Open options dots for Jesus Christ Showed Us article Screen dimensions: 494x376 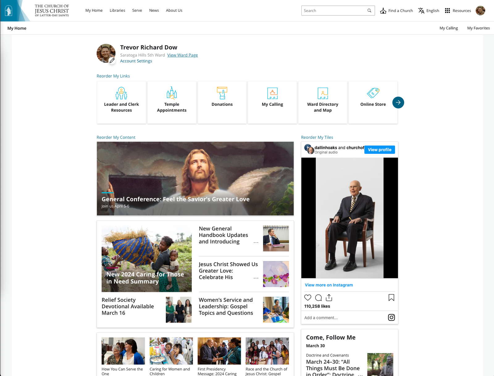[256, 278]
